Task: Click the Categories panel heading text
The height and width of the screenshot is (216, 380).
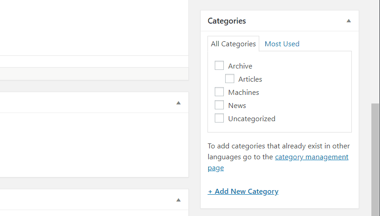Action: tap(227, 21)
